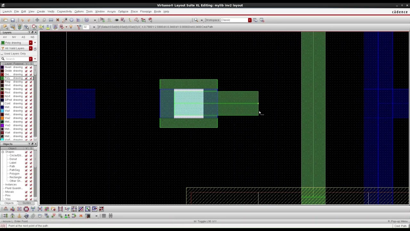This screenshot has height=231, width=410.
Task: Click the Align tool icon
Action: coord(78,20)
